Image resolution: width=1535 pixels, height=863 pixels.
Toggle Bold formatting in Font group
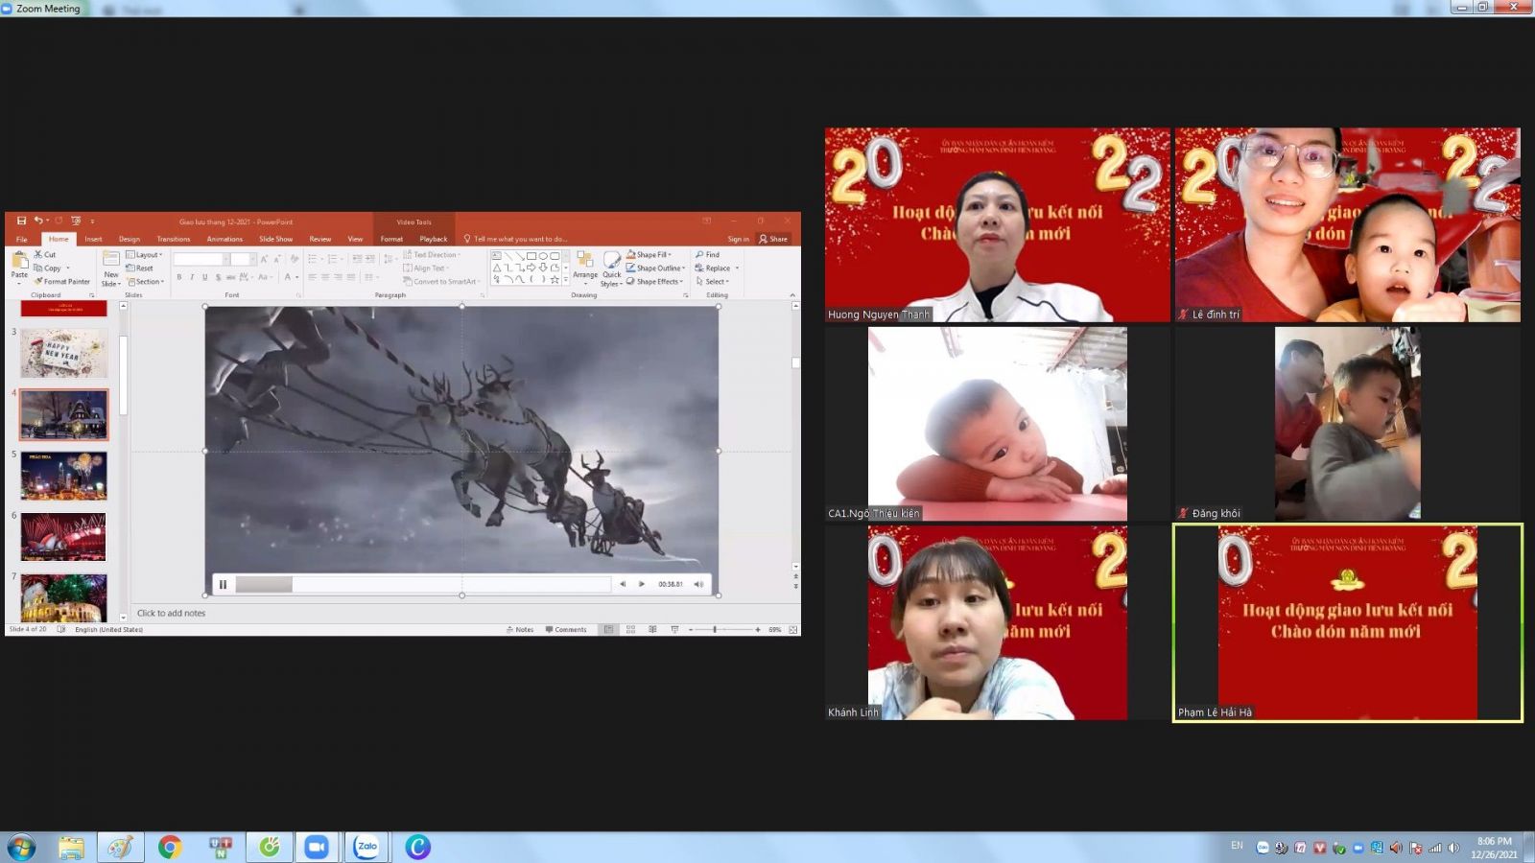pos(178,277)
